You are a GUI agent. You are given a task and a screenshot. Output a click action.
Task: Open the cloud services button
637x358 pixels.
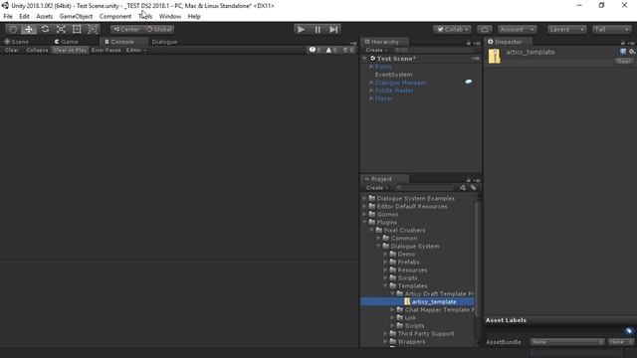coord(485,29)
